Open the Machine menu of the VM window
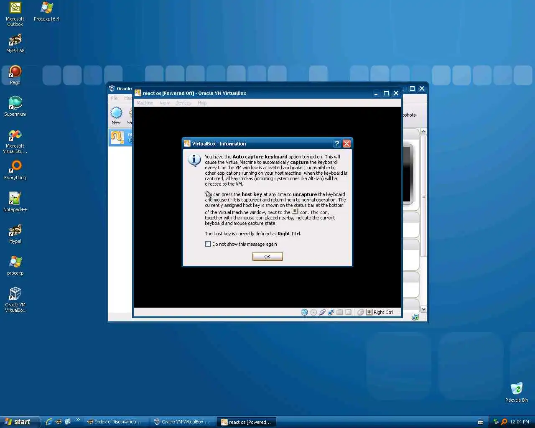 (x=145, y=103)
